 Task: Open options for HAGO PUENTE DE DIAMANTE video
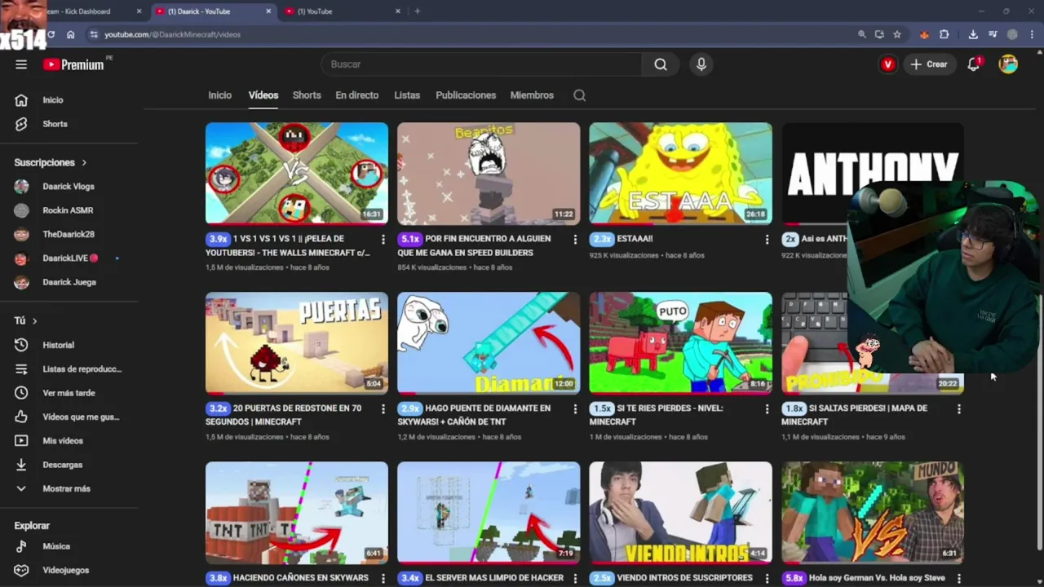pos(575,409)
